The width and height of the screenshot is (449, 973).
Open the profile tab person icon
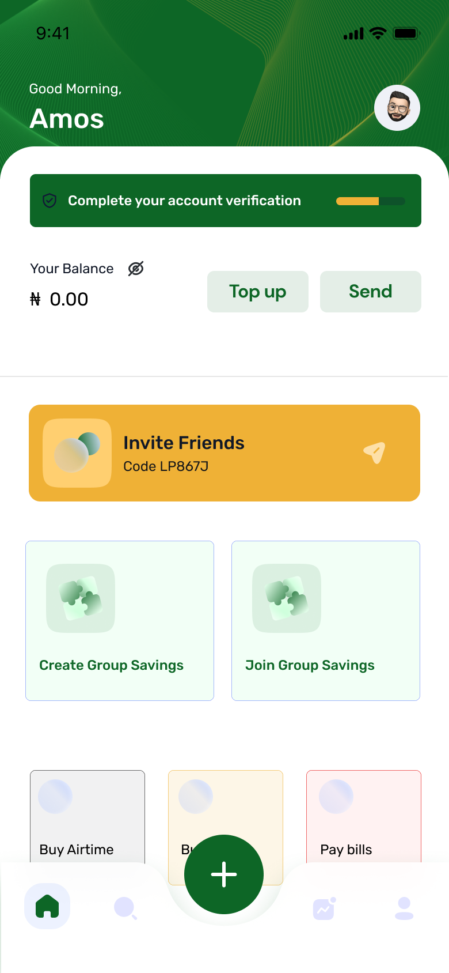pyautogui.click(x=404, y=908)
